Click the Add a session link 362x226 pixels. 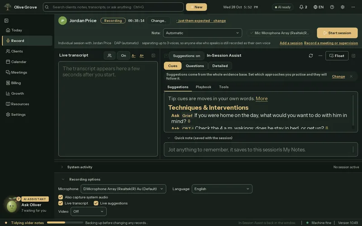coord(291,43)
